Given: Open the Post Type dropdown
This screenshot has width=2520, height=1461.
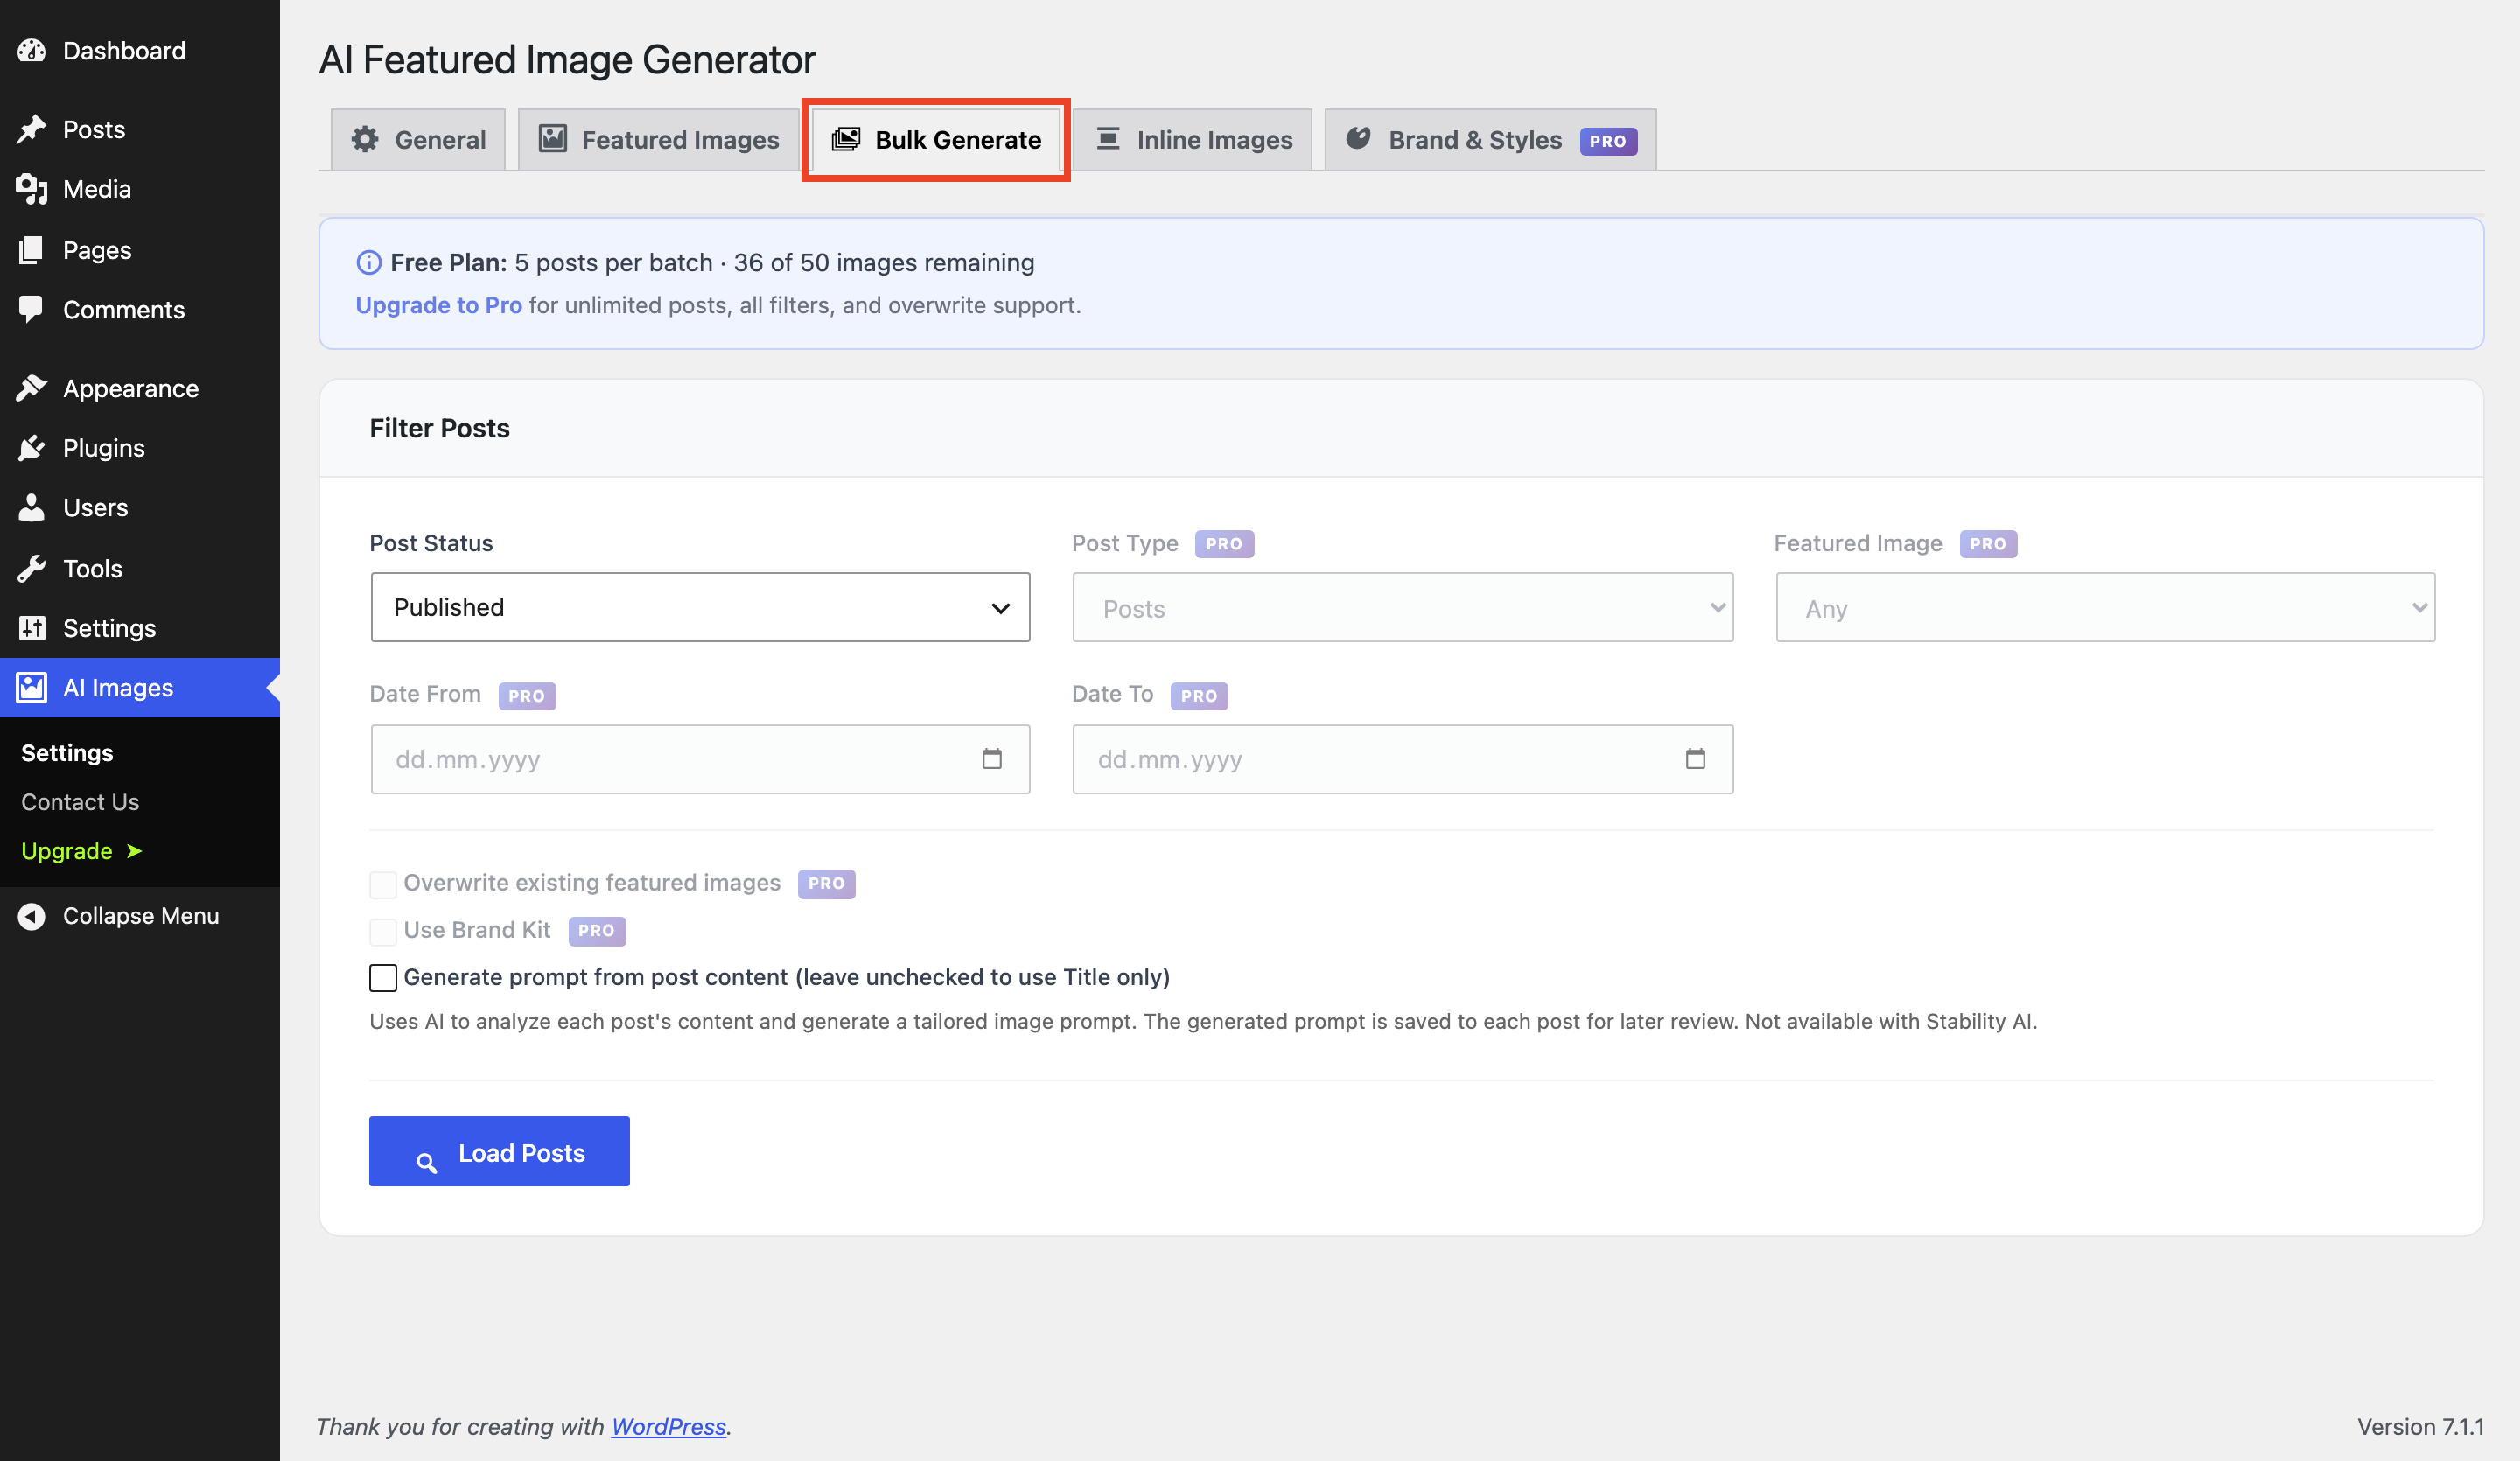Looking at the screenshot, I should [x=1402, y=607].
